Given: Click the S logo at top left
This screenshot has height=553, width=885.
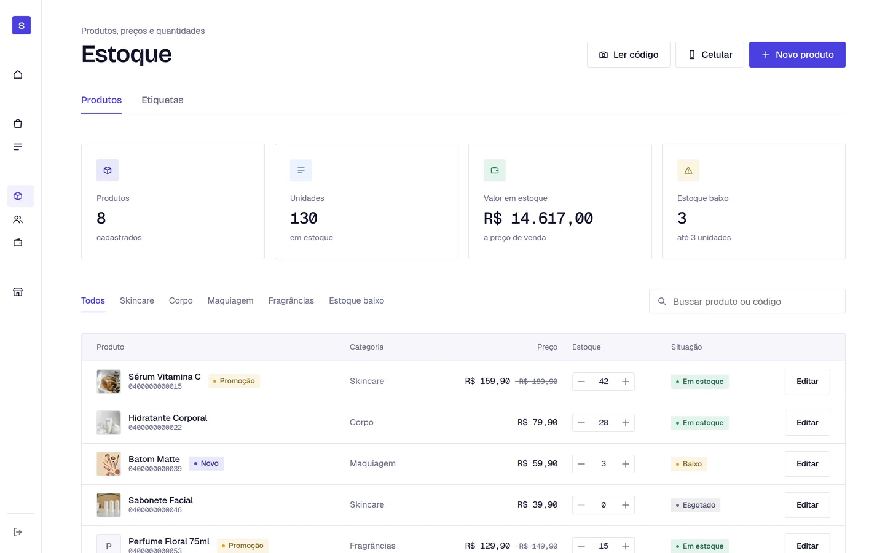Looking at the screenshot, I should (22, 25).
